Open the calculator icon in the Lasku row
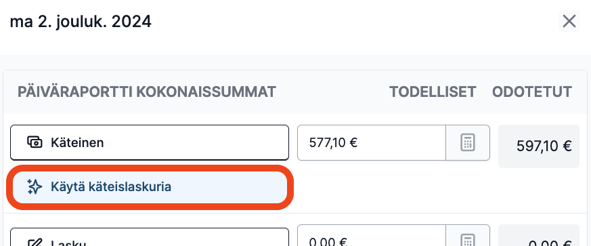Screen dimensions: 591x246 (x=468, y=238)
